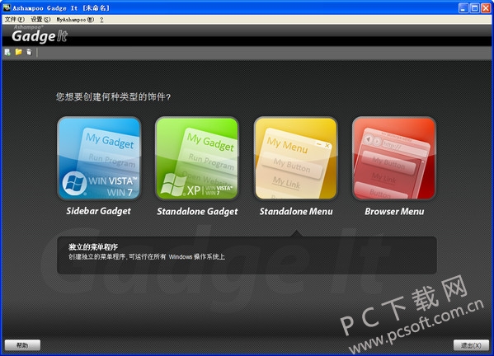Click the Sidebar Gadget label
Viewport: 494px width, 356px height.
point(99,211)
